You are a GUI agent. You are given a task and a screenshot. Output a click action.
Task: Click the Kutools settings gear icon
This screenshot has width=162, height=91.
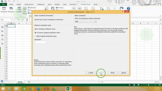pyautogui.click(x=2, y=81)
